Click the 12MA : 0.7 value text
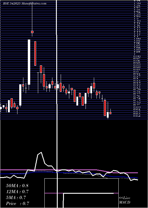This screenshot has height=208, width=148. click(x=17, y=192)
